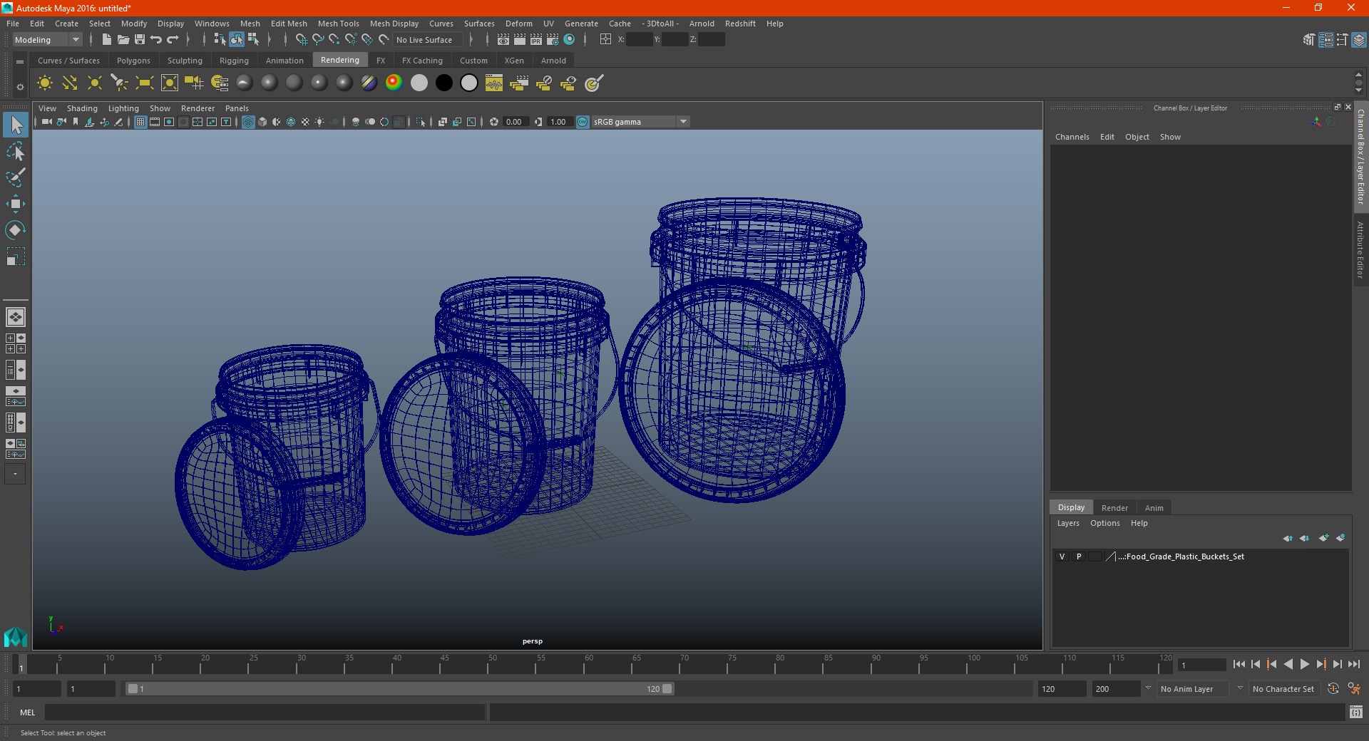Screen dimensions: 1369x741
Task: Create a new empty display layer
Action: pyautogui.click(x=1323, y=538)
